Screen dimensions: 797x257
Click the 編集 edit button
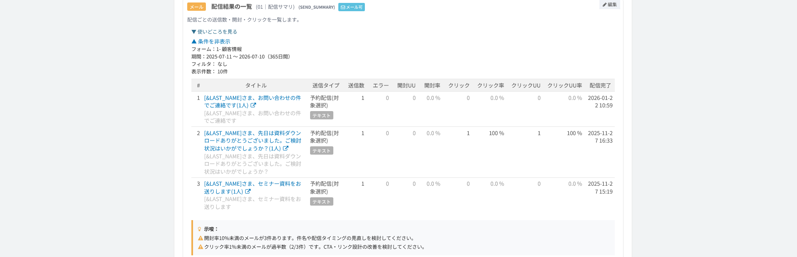coord(609,5)
